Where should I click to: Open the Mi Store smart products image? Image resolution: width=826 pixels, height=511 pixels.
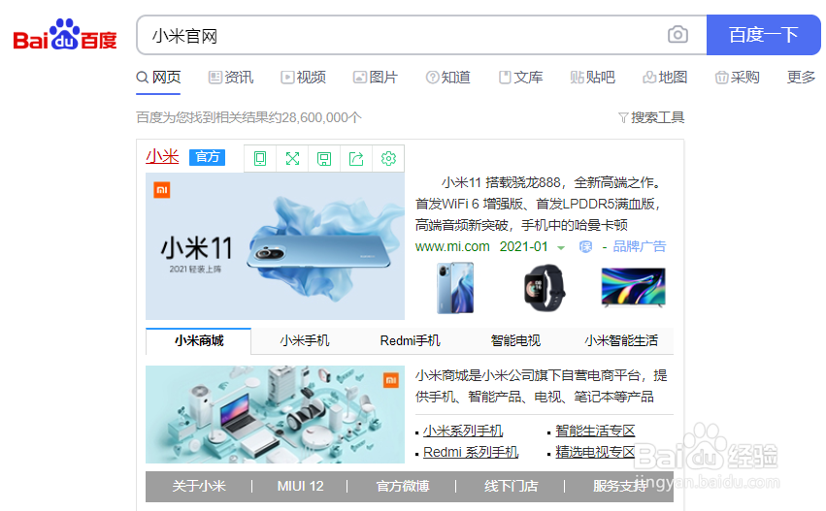pyautogui.click(x=275, y=415)
